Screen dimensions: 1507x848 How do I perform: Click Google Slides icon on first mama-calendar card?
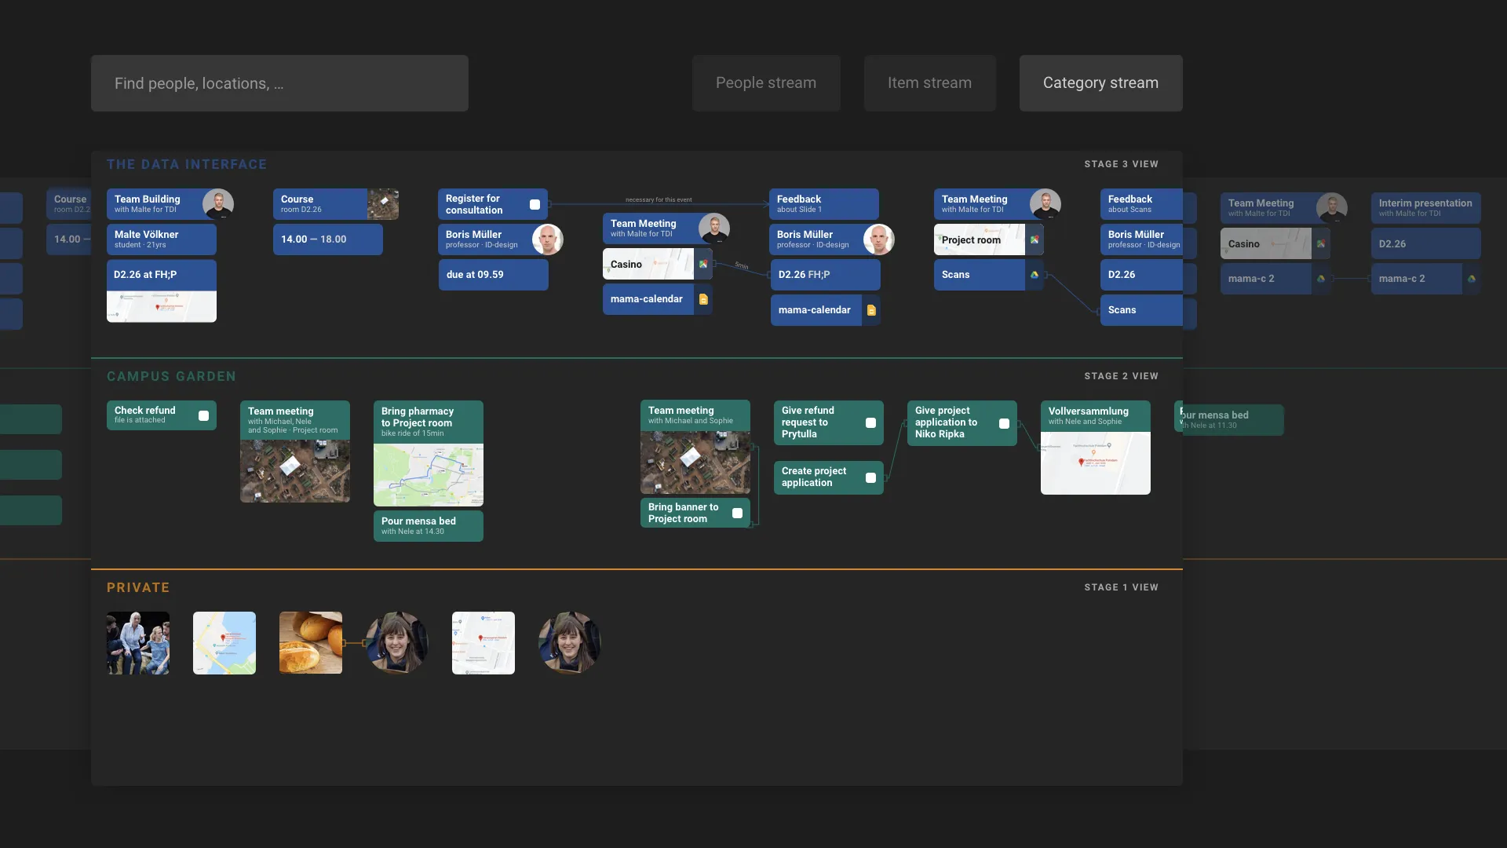tap(703, 299)
